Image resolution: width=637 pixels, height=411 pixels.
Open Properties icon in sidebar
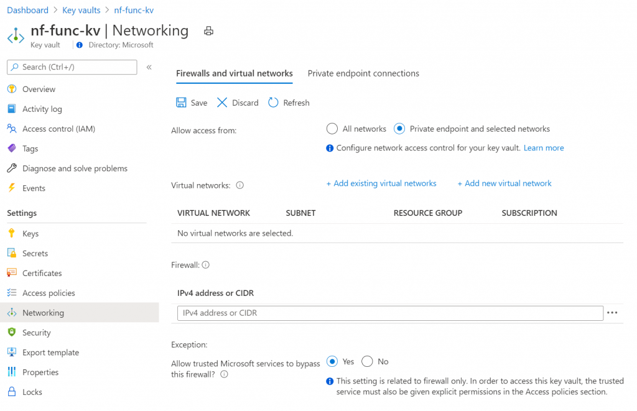point(12,372)
